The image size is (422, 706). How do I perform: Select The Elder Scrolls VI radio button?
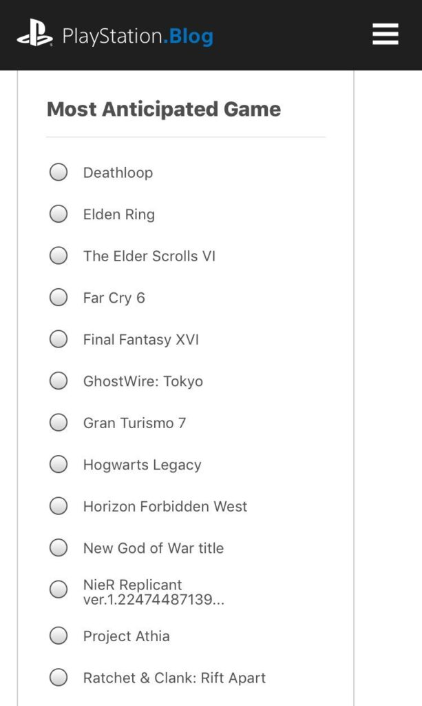tap(59, 255)
